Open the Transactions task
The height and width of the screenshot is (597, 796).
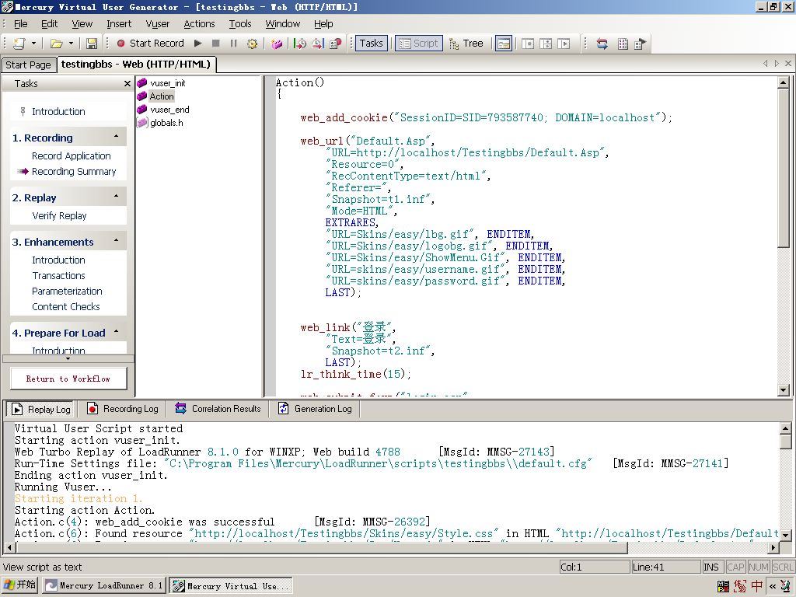point(58,276)
